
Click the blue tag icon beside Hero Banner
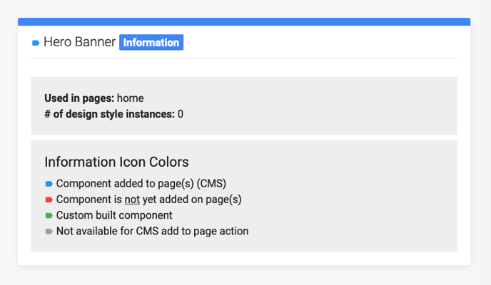click(36, 43)
